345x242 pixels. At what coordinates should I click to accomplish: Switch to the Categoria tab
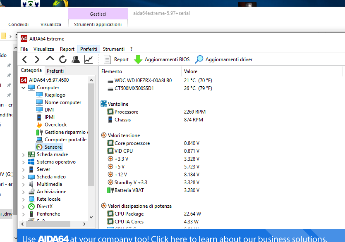[x=31, y=70]
